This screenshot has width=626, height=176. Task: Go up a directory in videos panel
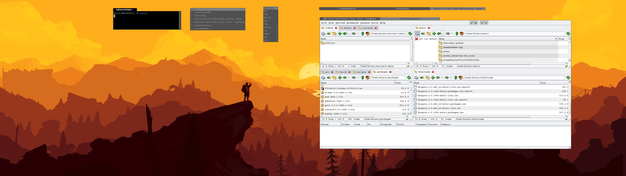[362, 34]
